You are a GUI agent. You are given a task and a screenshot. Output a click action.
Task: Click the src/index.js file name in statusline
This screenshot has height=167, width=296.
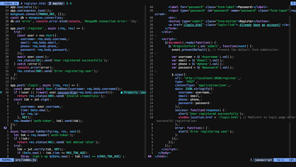pos(26,160)
